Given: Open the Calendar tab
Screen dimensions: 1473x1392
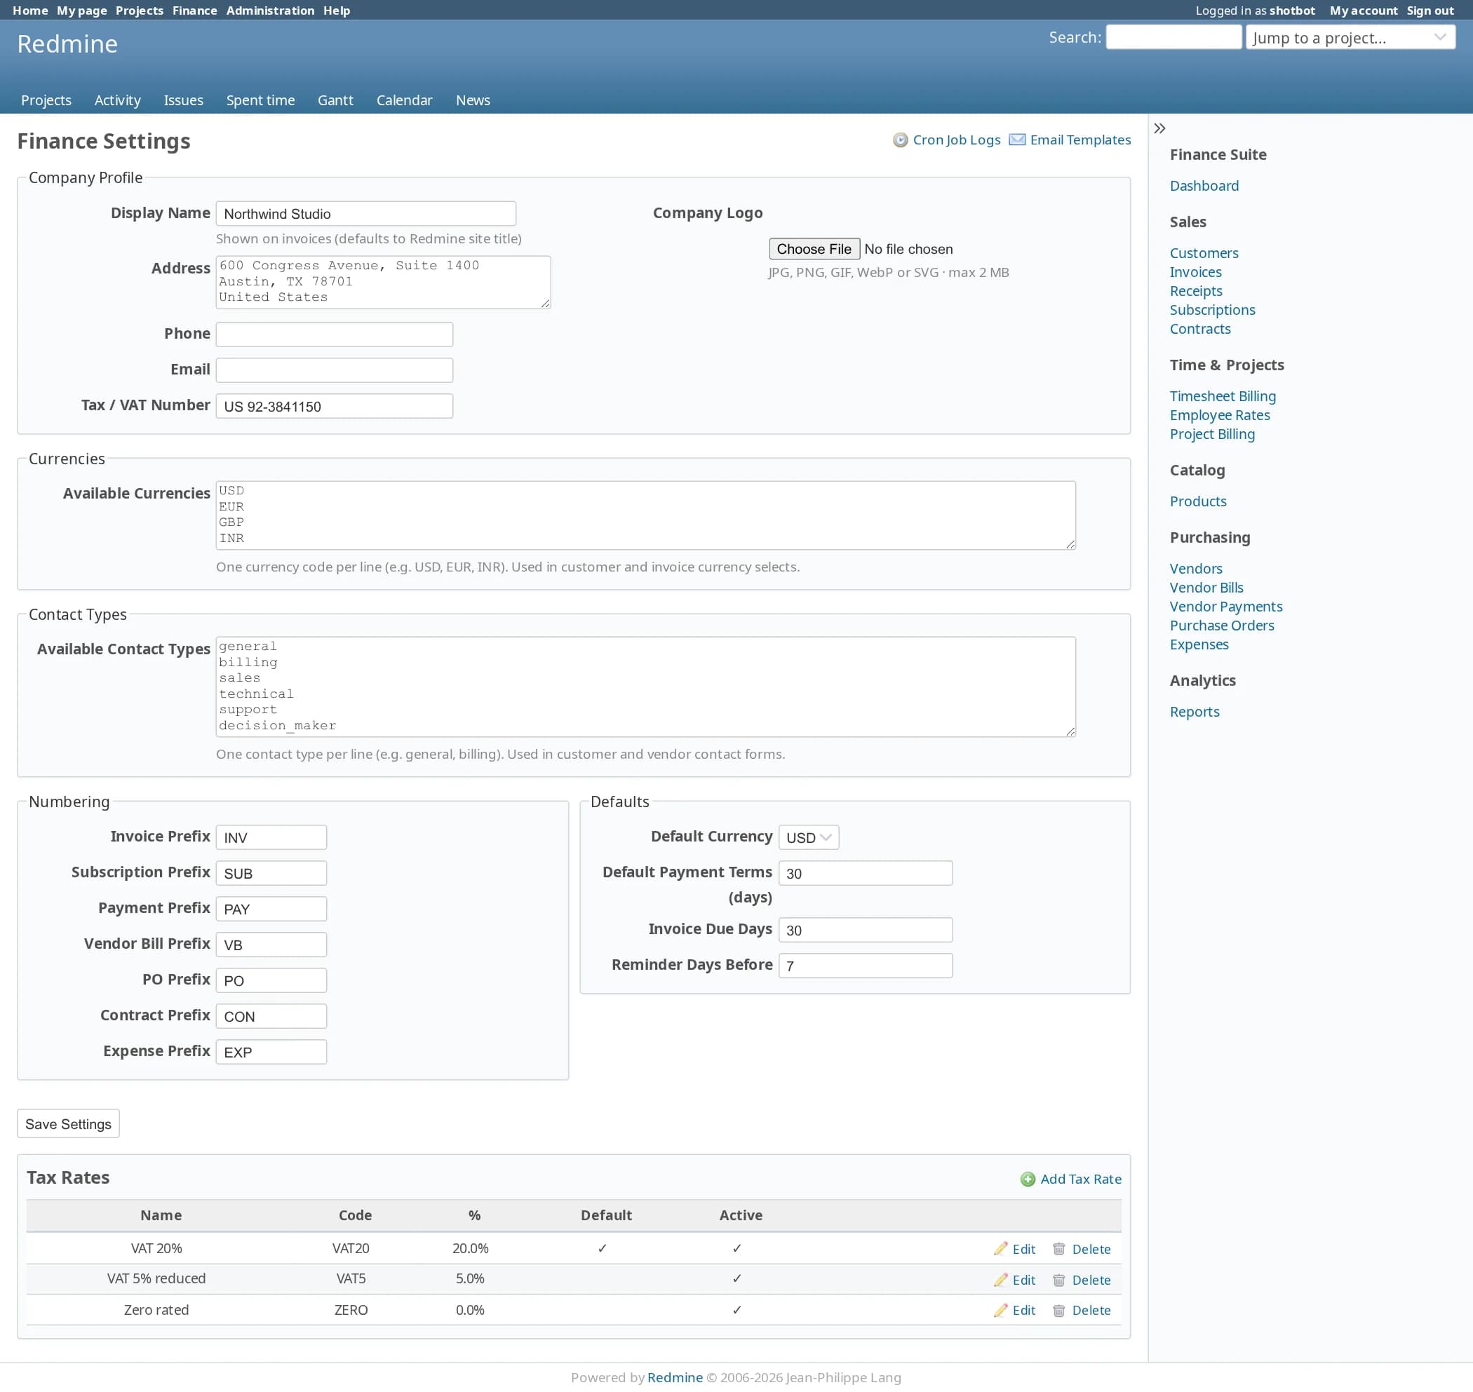Looking at the screenshot, I should pos(405,100).
